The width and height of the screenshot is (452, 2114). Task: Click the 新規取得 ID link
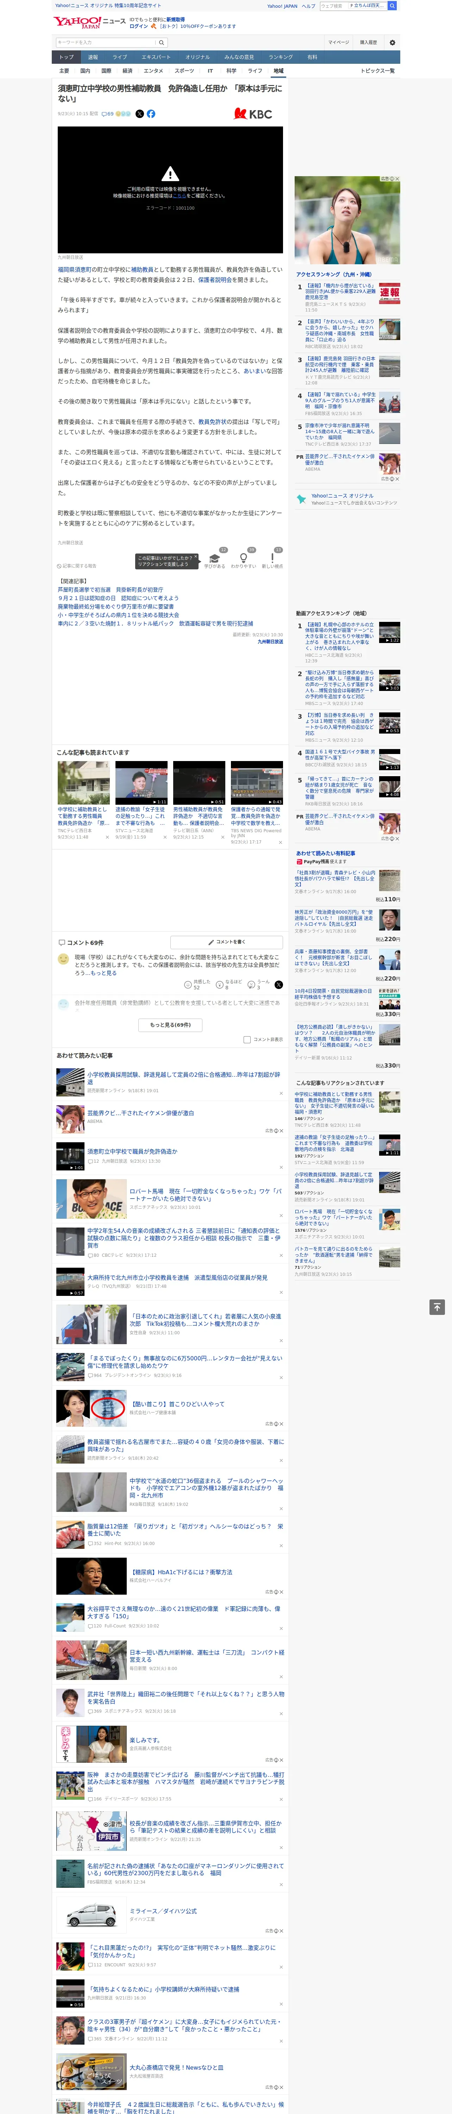point(176,19)
